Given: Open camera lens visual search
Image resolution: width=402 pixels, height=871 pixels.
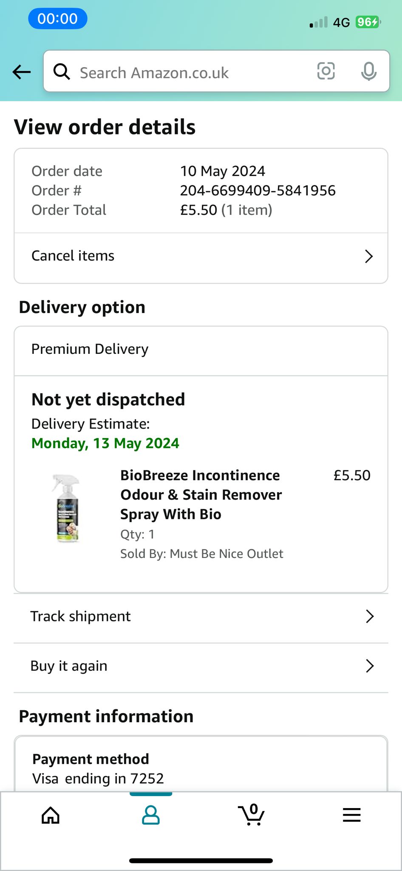Looking at the screenshot, I should click(x=326, y=71).
